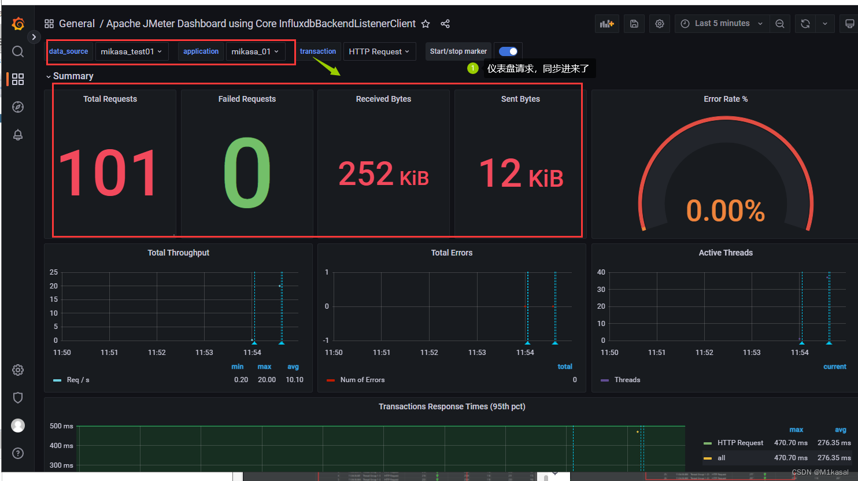
Task: Open the data_source dropdown mikasa_test01
Action: (x=132, y=51)
